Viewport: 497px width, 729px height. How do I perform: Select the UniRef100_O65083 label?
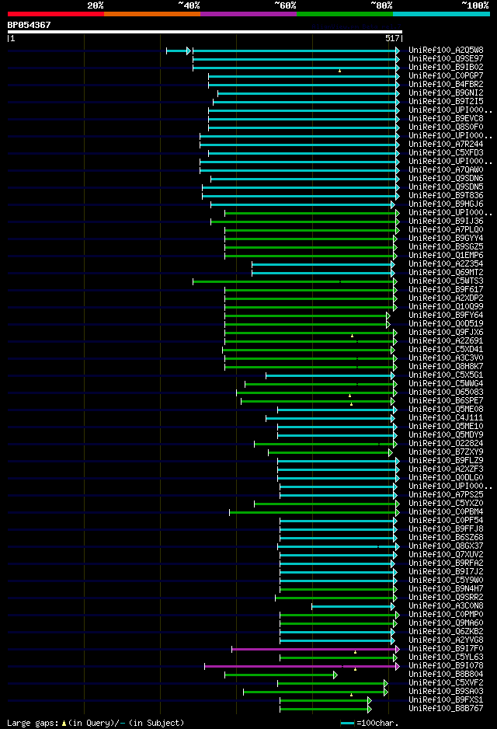click(446, 392)
